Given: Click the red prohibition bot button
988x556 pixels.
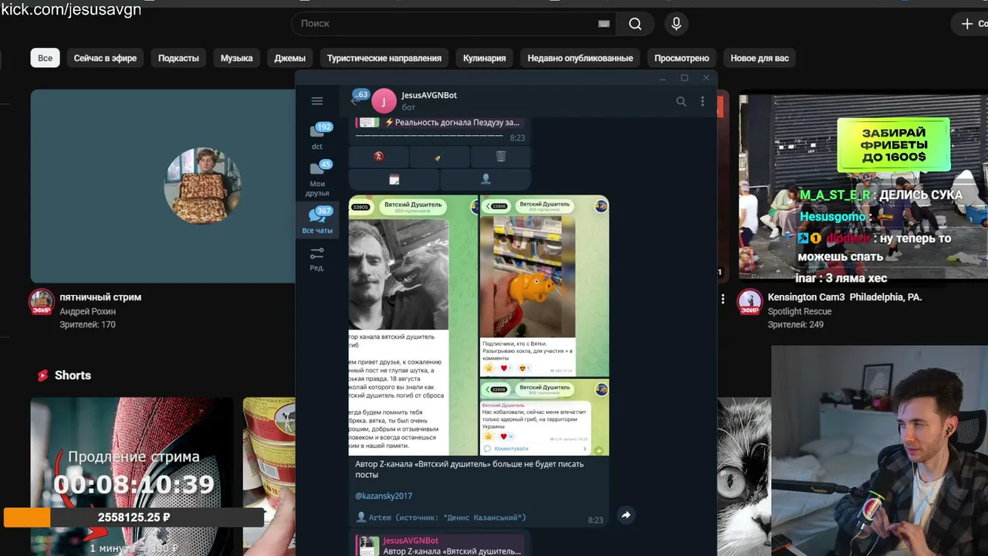Looking at the screenshot, I should (x=378, y=156).
